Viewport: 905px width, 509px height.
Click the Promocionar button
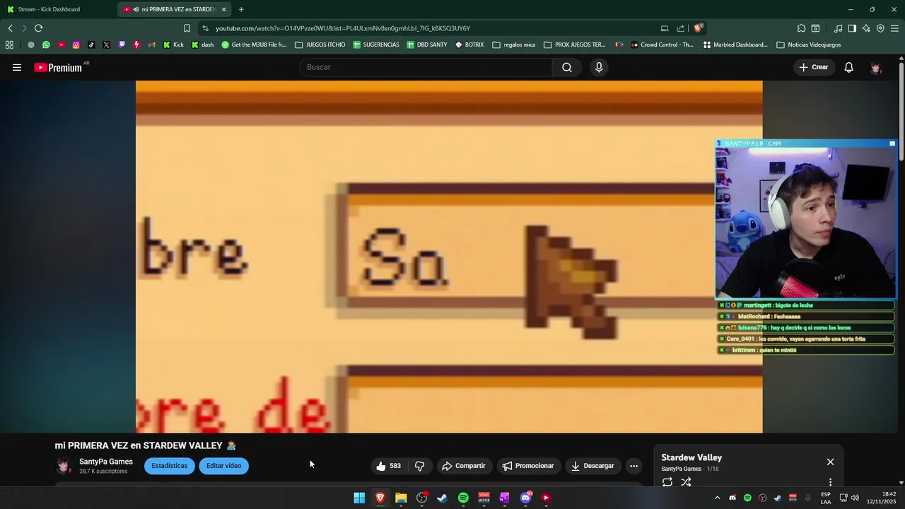pyautogui.click(x=528, y=466)
